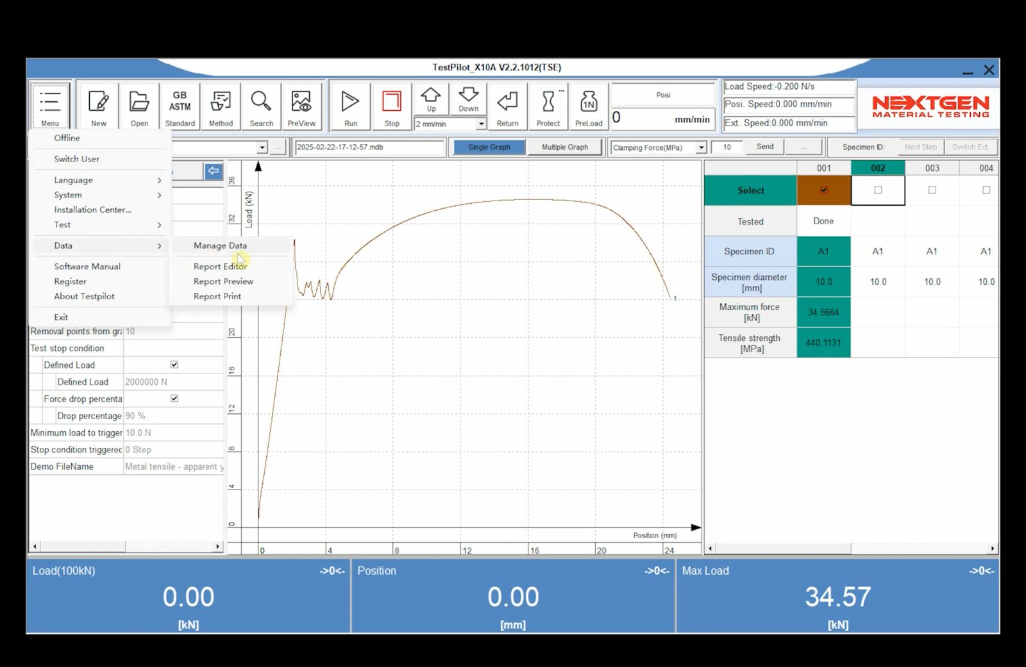
Task: Toggle the Defined Load checkbox
Action: tap(174, 365)
